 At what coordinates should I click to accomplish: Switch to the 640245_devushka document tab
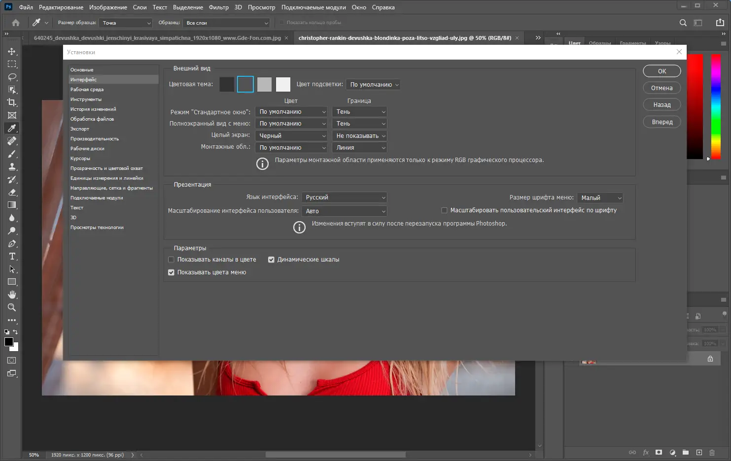coord(157,38)
